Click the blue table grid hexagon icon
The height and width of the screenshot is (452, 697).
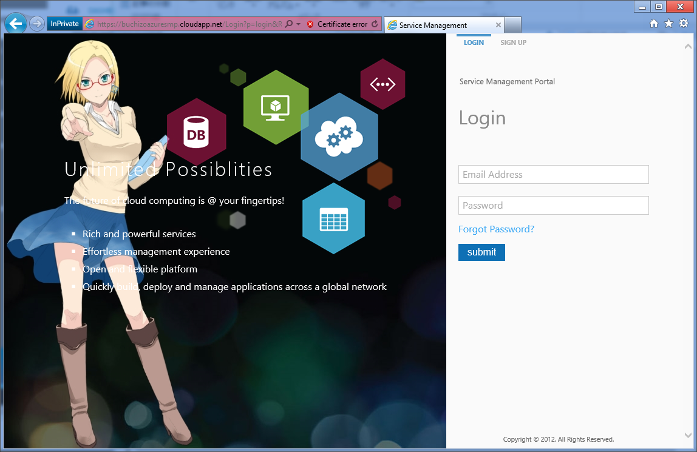pyautogui.click(x=333, y=218)
